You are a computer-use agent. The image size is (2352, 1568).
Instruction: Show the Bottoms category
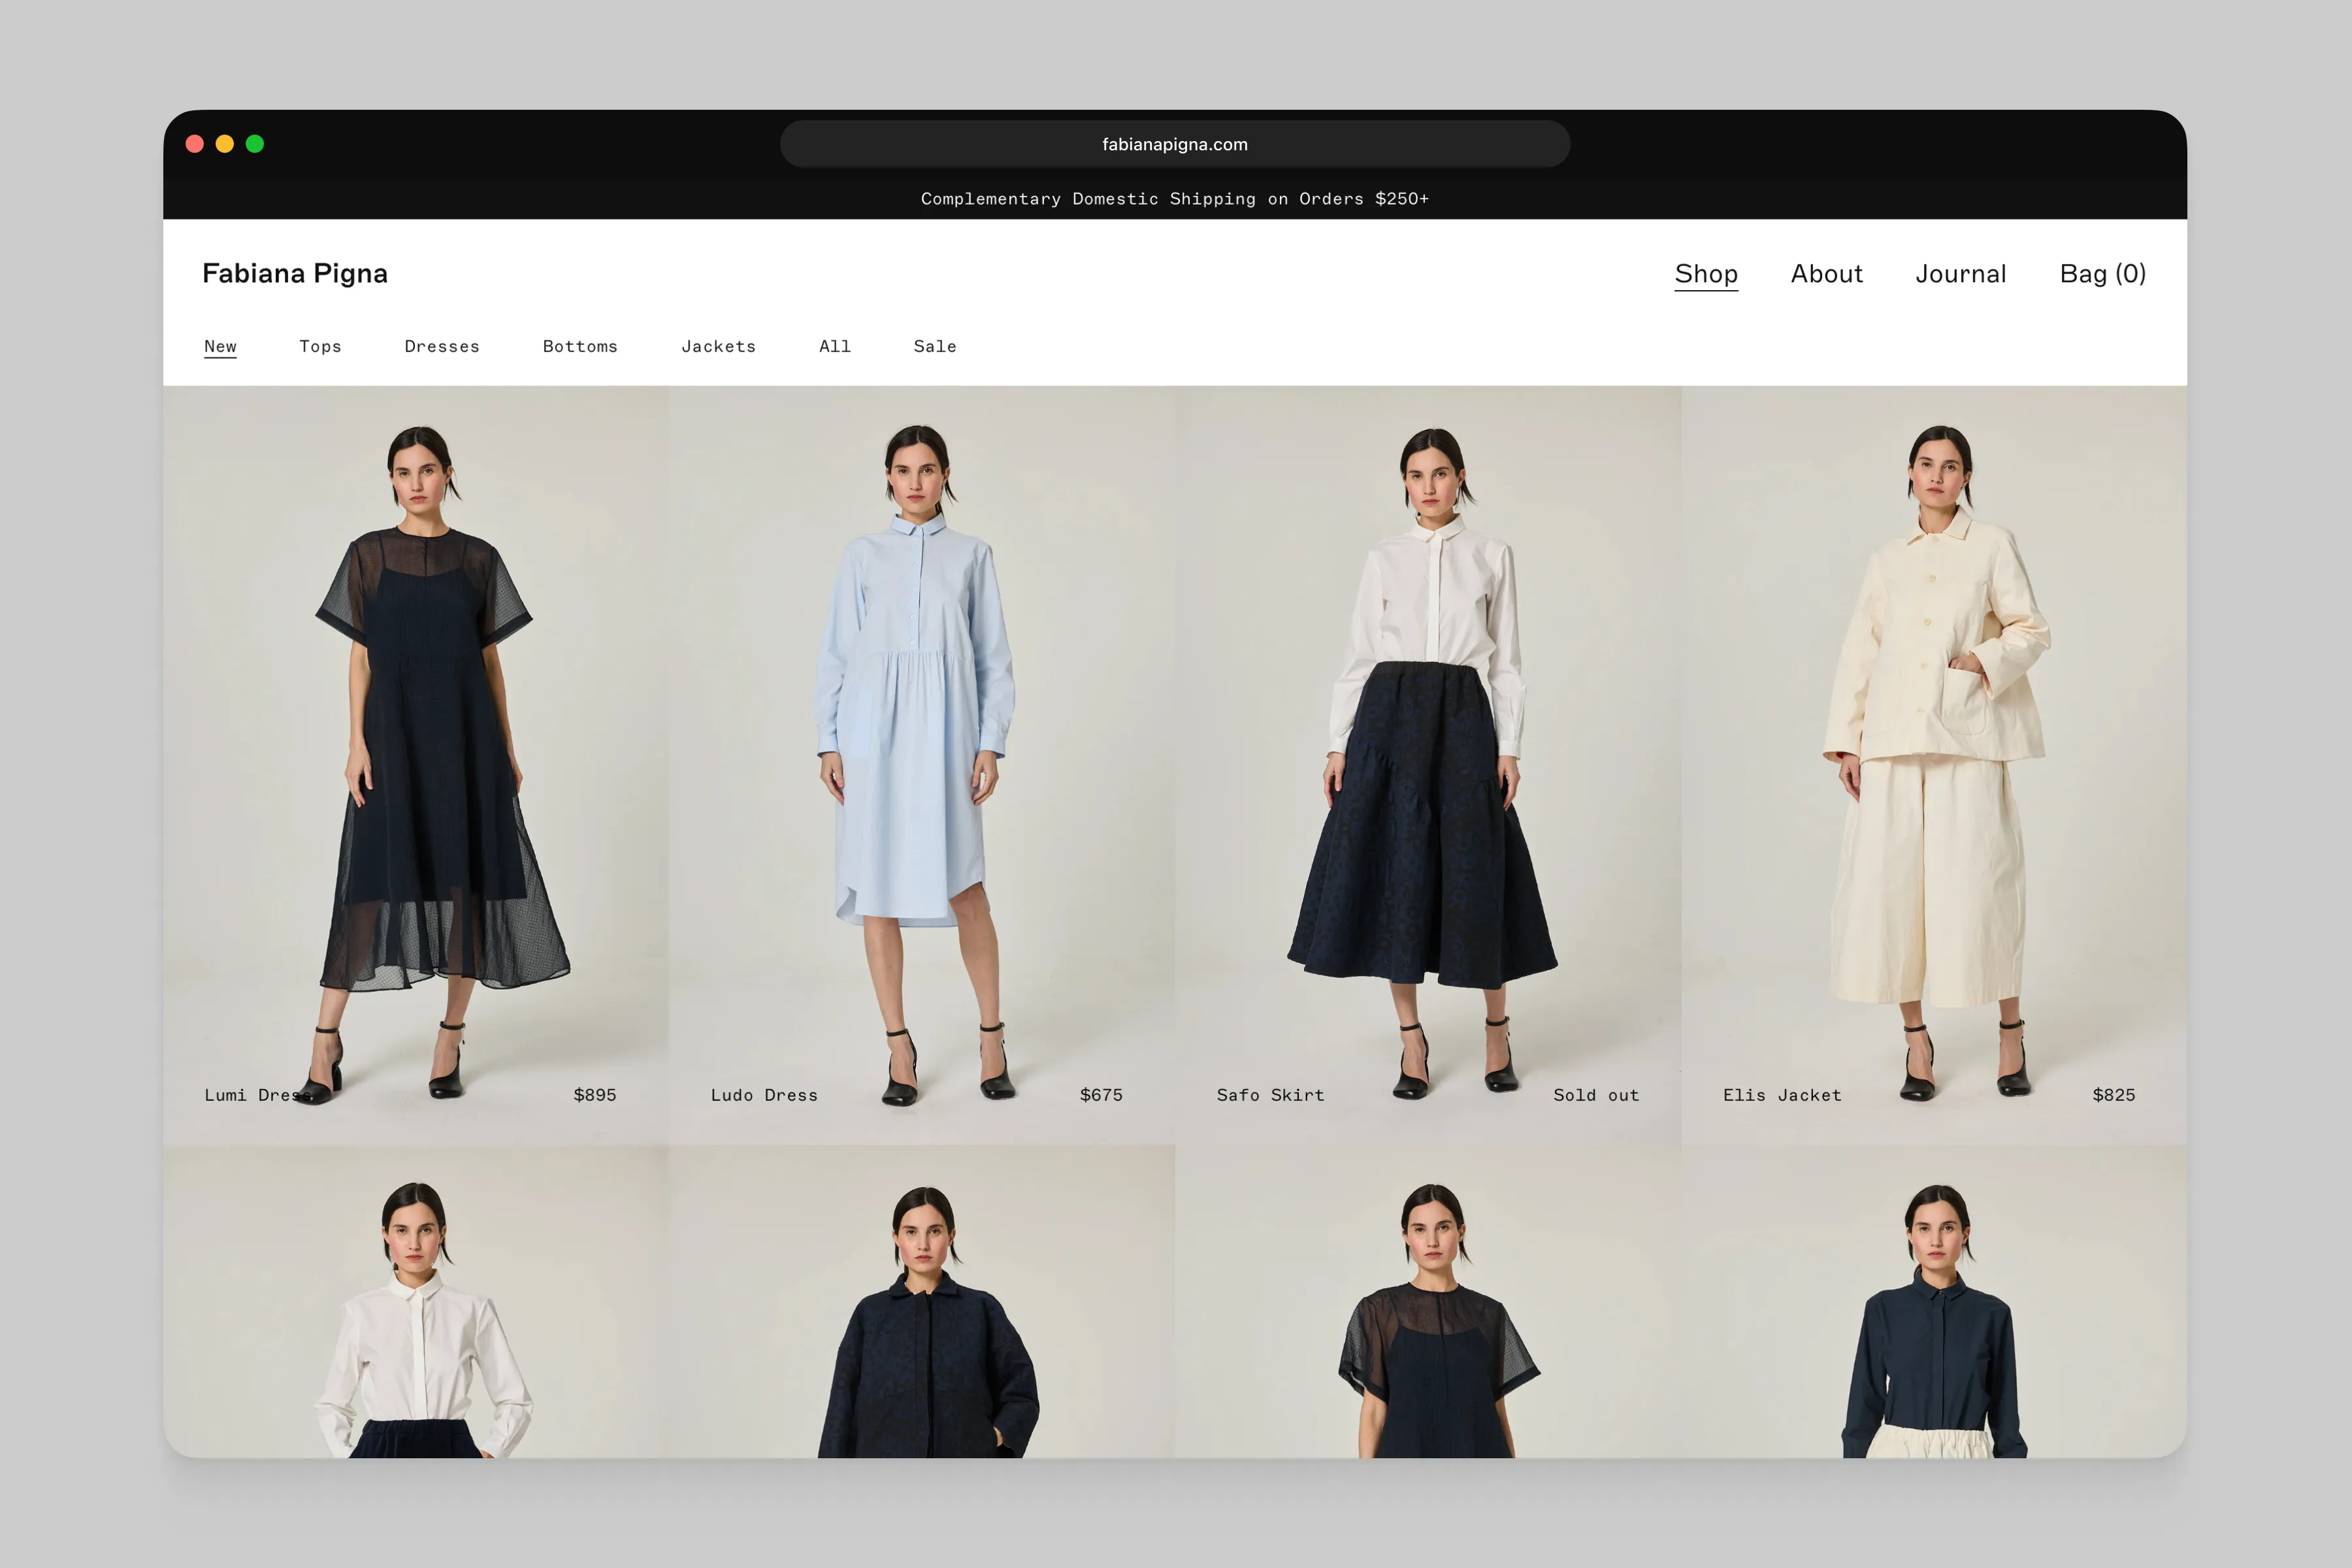pos(580,346)
